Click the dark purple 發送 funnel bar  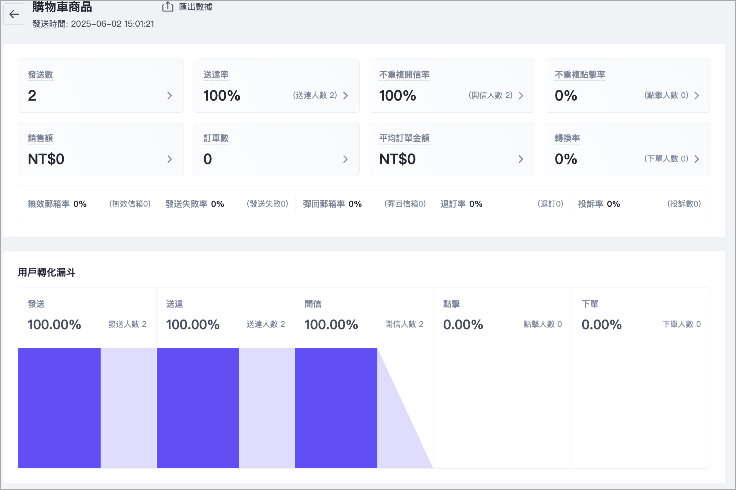coord(59,408)
